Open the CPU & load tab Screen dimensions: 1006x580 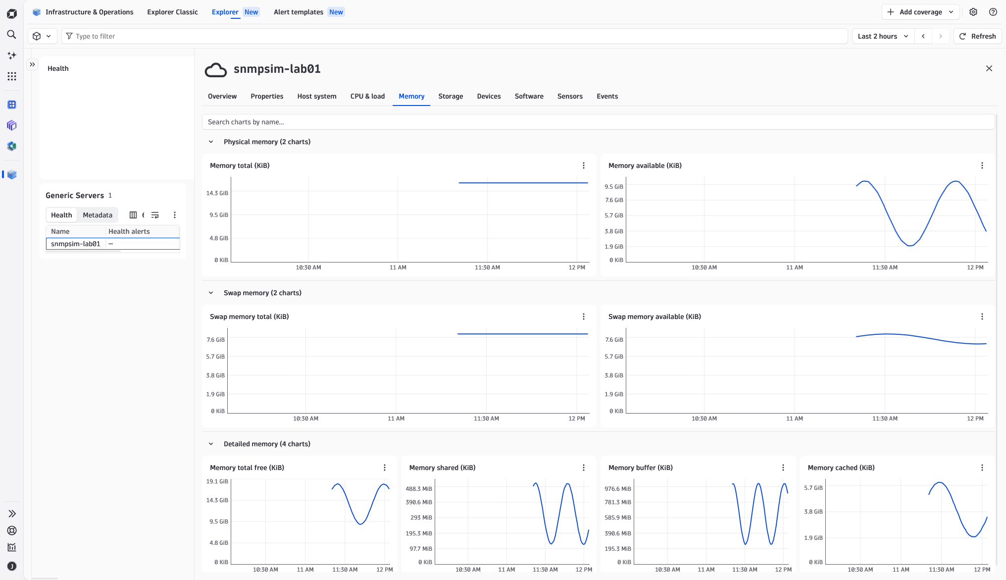(367, 96)
